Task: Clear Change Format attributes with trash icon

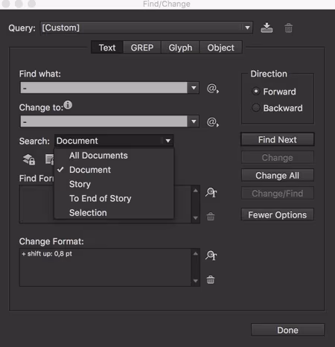Action: [x=211, y=279]
